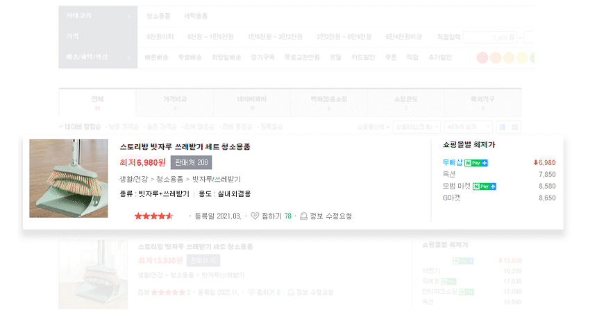Select the 3만2천원 ~ 6만4천원 price range
The image size is (597, 319).
(x=344, y=37)
